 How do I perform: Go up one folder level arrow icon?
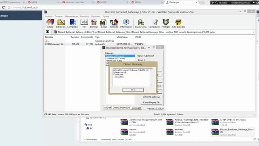click(x=48, y=32)
